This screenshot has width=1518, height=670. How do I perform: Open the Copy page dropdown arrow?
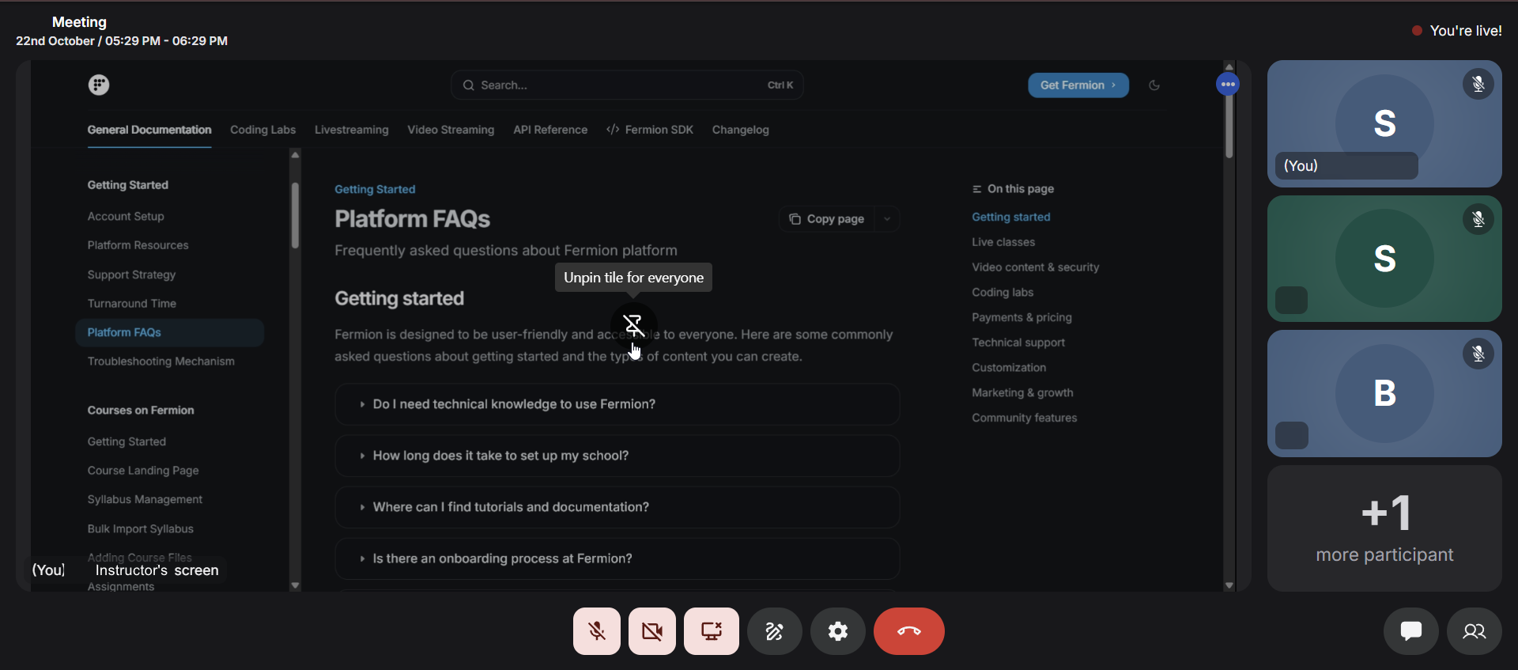(x=887, y=219)
